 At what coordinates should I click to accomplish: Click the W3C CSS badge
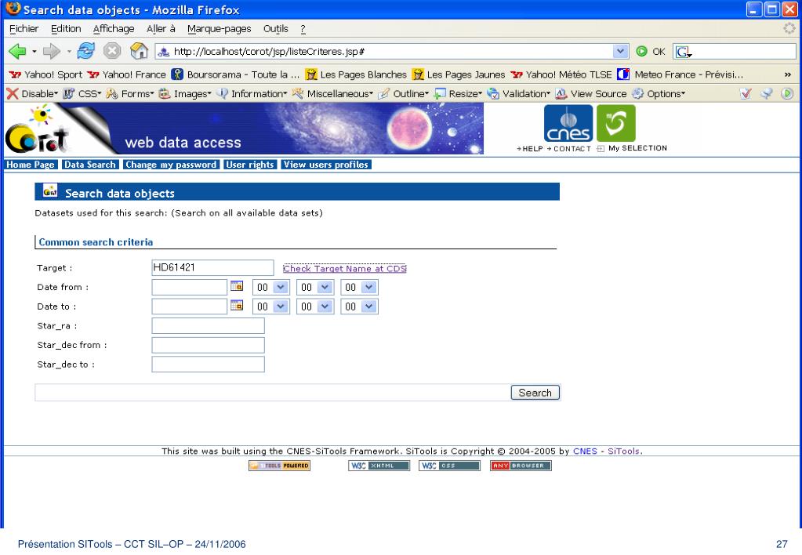(449, 466)
